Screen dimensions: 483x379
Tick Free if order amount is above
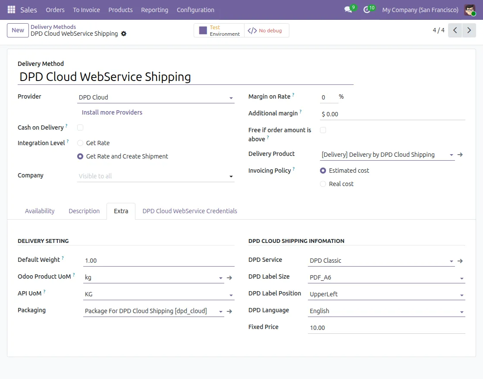coord(323,130)
